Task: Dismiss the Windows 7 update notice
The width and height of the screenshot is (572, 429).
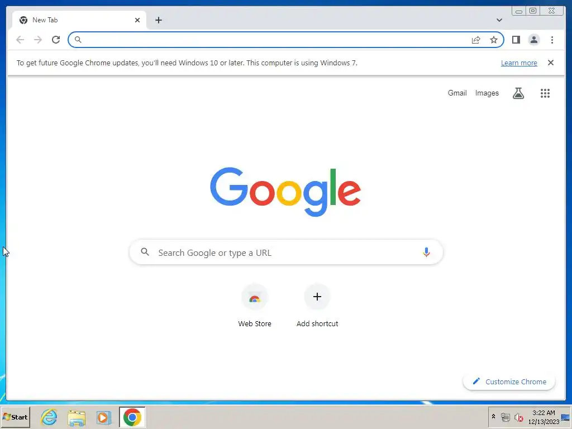Action: 550,63
